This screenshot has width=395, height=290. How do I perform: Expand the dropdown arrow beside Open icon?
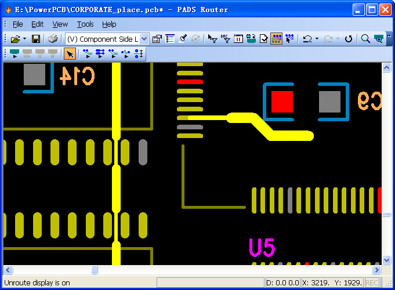click(24, 39)
